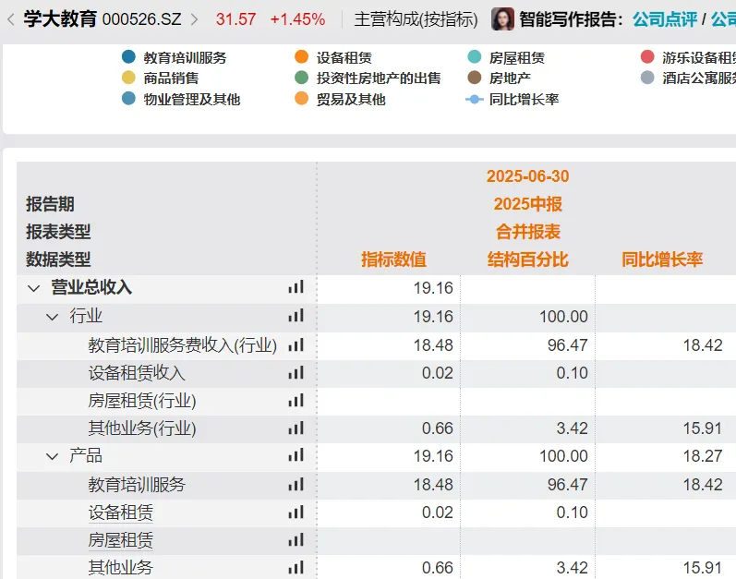Toggle 物业管理及其他 legend dot
This screenshot has height=579, width=736.
pos(128,99)
